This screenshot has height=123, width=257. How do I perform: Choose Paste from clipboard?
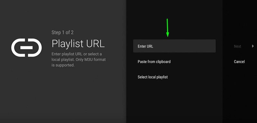[154, 61]
